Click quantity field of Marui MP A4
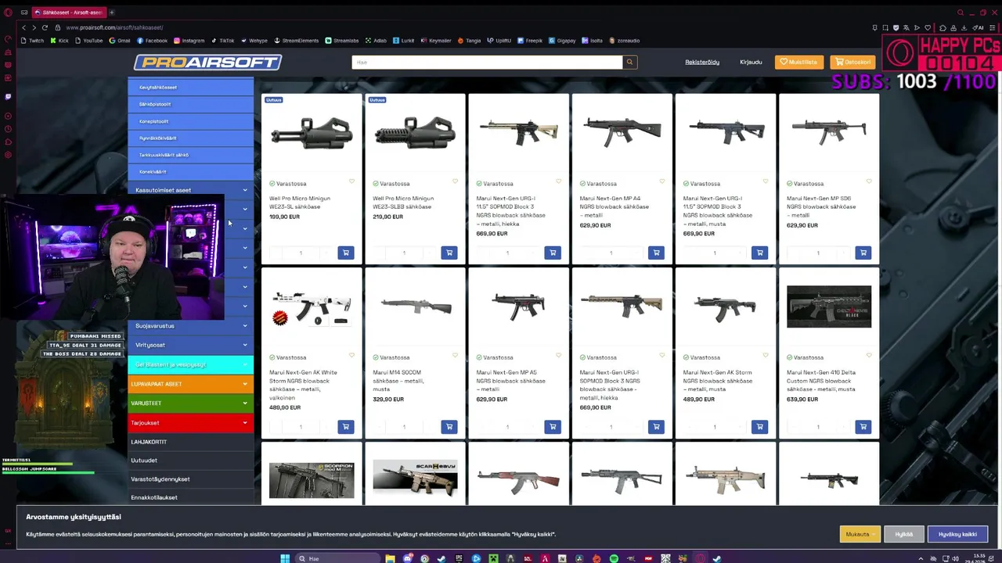This screenshot has height=563, width=1002. click(x=611, y=253)
